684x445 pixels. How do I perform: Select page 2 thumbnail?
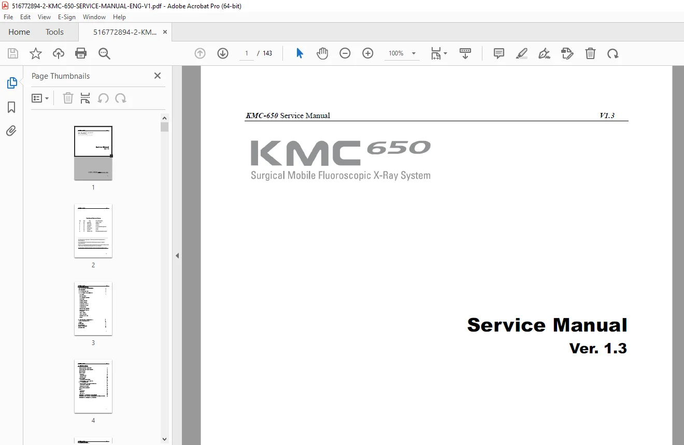click(93, 231)
